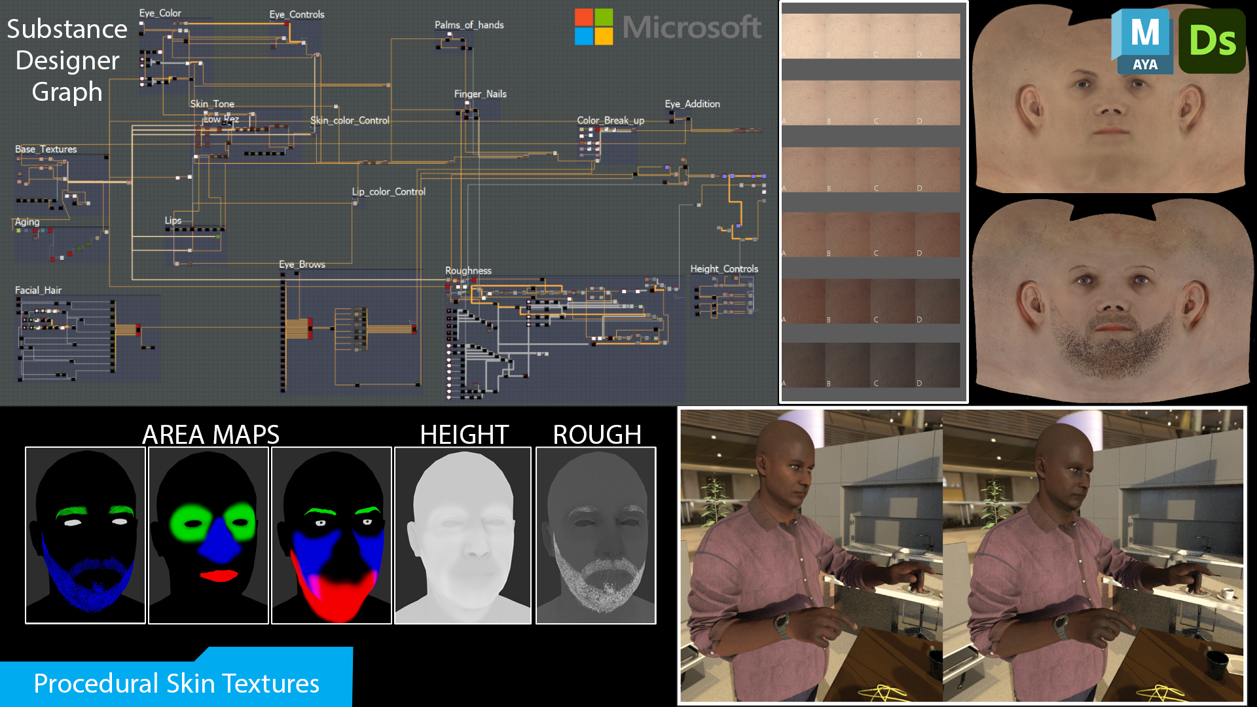Click the Substance Designer Ds icon
The height and width of the screenshot is (707, 1257).
1212,41
